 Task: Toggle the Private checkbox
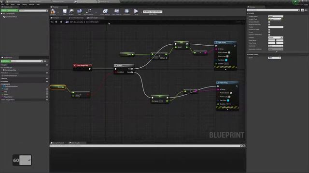(269, 32)
